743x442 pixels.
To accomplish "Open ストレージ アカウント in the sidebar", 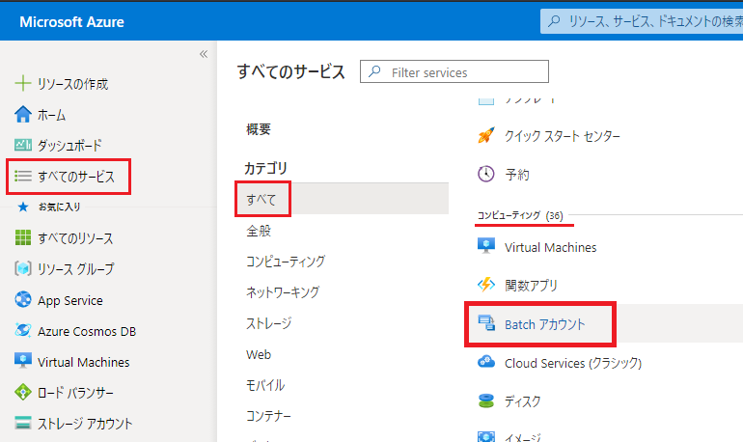I will tap(85, 424).
